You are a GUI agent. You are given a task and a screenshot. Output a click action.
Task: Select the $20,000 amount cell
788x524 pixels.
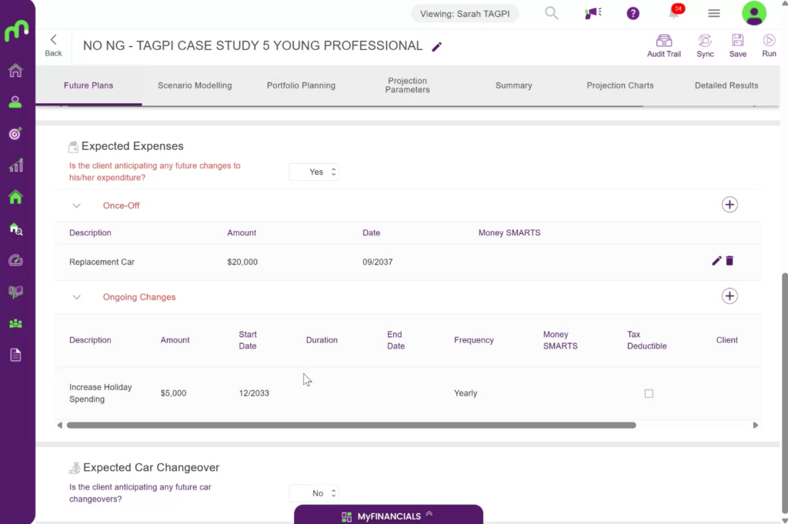242,262
